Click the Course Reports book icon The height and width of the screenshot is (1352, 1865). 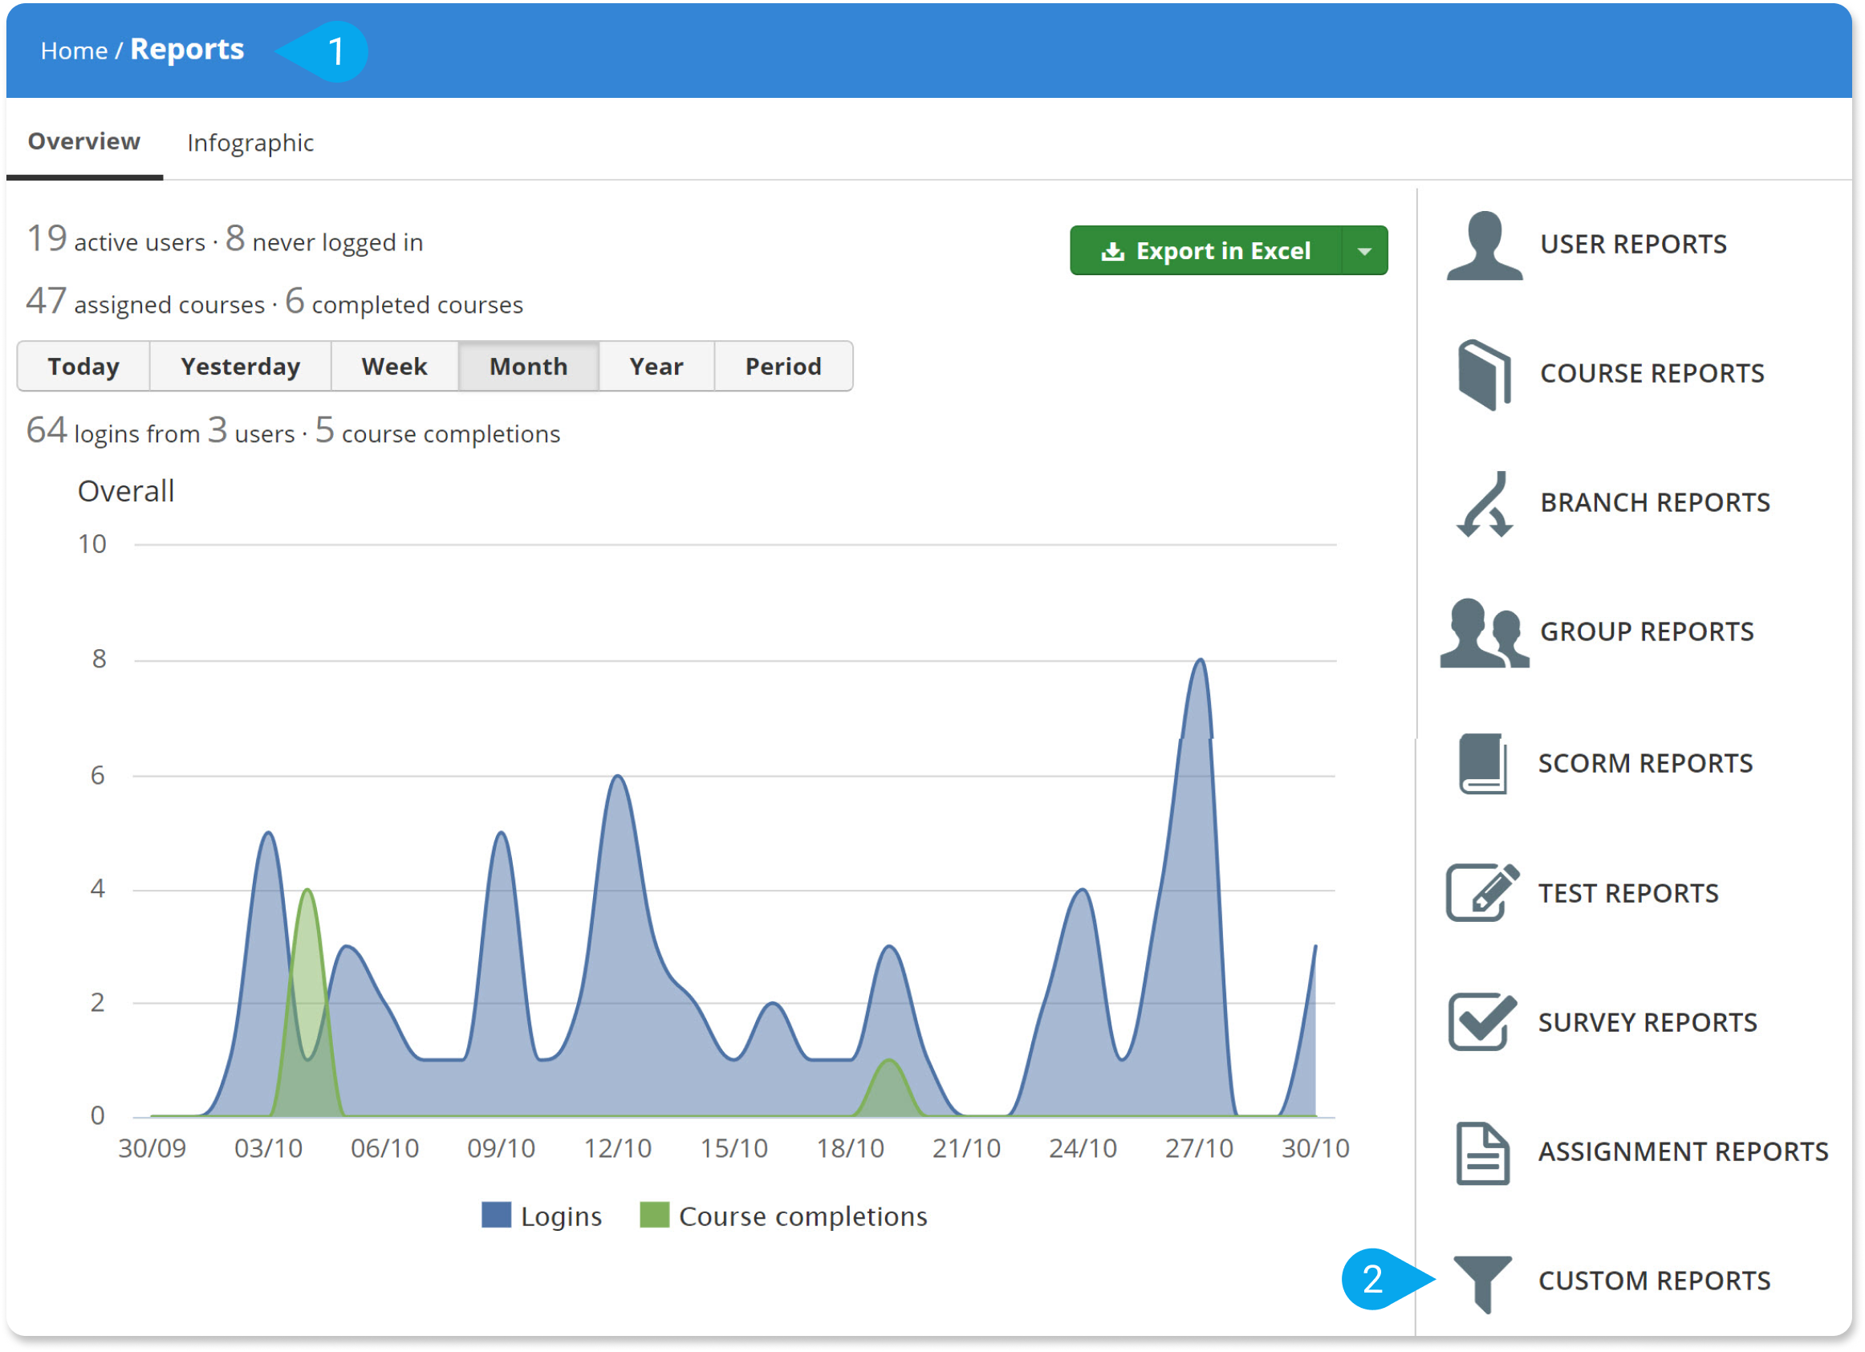coord(1485,374)
